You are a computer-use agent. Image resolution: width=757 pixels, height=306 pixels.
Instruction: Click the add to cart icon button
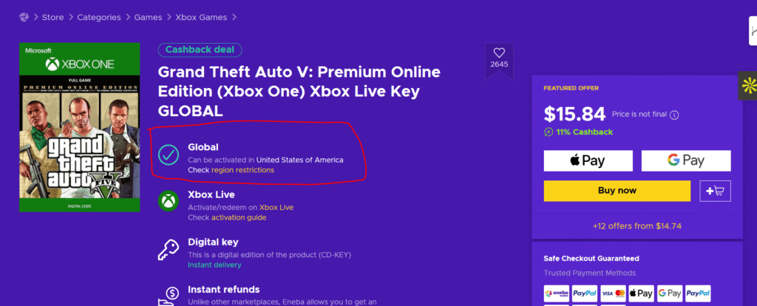tap(715, 191)
